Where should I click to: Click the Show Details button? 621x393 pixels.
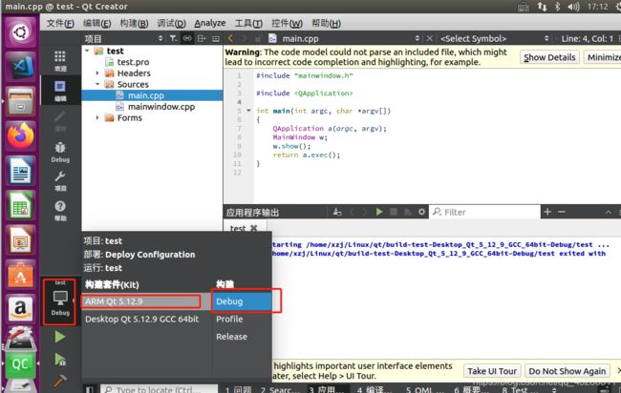point(549,57)
